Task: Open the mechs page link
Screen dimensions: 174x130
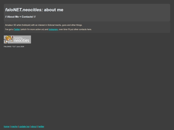Action: tap(14, 126)
